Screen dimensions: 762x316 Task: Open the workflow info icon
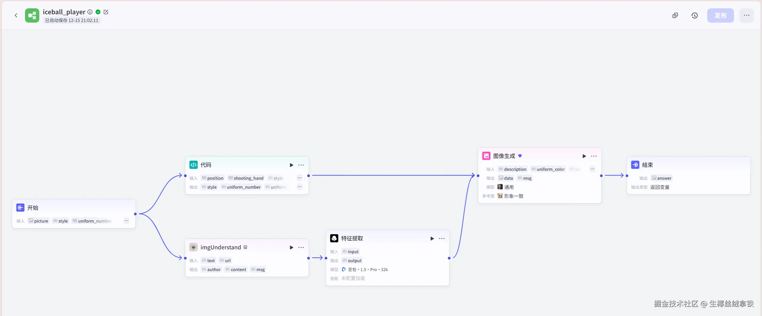90,12
